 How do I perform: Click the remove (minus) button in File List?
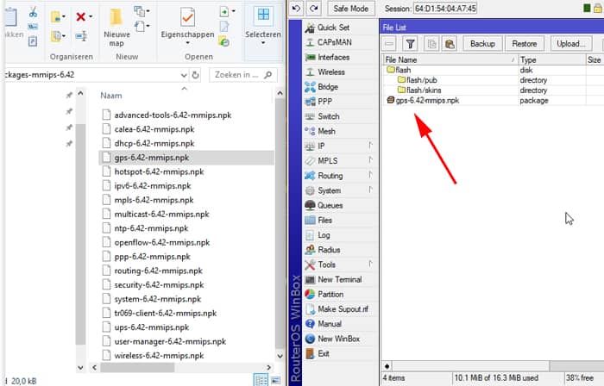389,44
